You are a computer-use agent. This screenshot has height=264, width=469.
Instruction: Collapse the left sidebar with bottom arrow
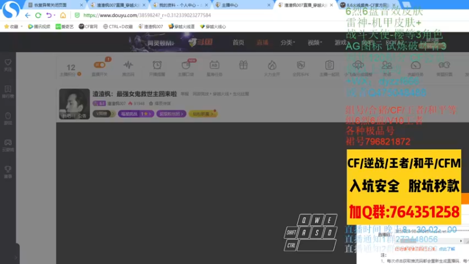coord(16,257)
